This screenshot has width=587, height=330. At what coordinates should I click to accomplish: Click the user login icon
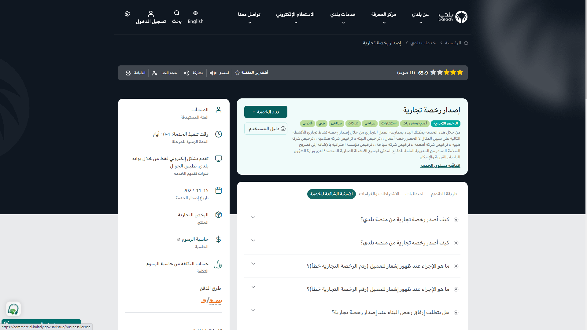[151, 14]
